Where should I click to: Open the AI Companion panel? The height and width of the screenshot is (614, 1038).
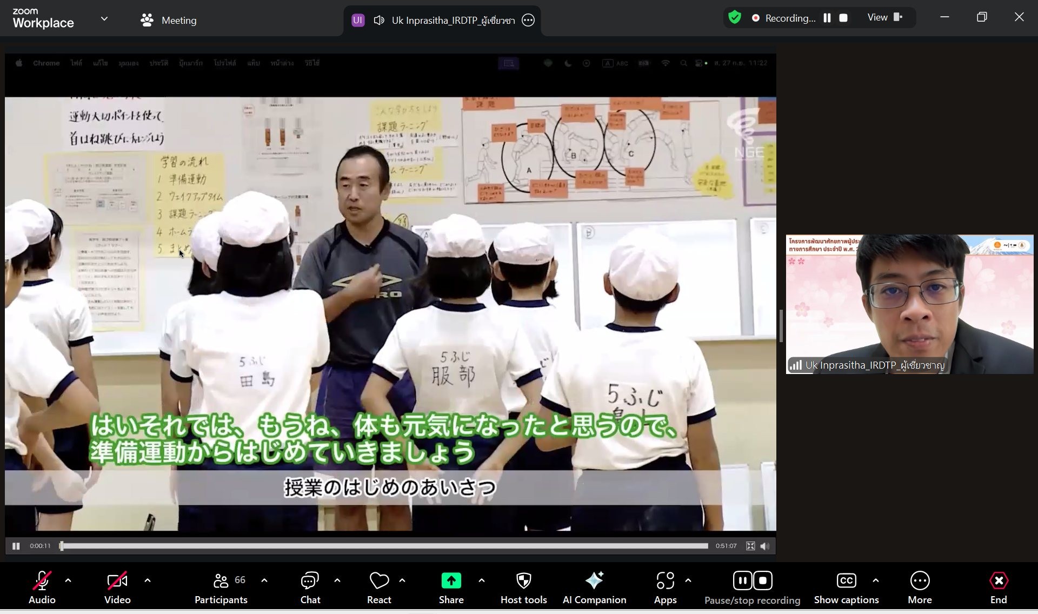pyautogui.click(x=594, y=587)
